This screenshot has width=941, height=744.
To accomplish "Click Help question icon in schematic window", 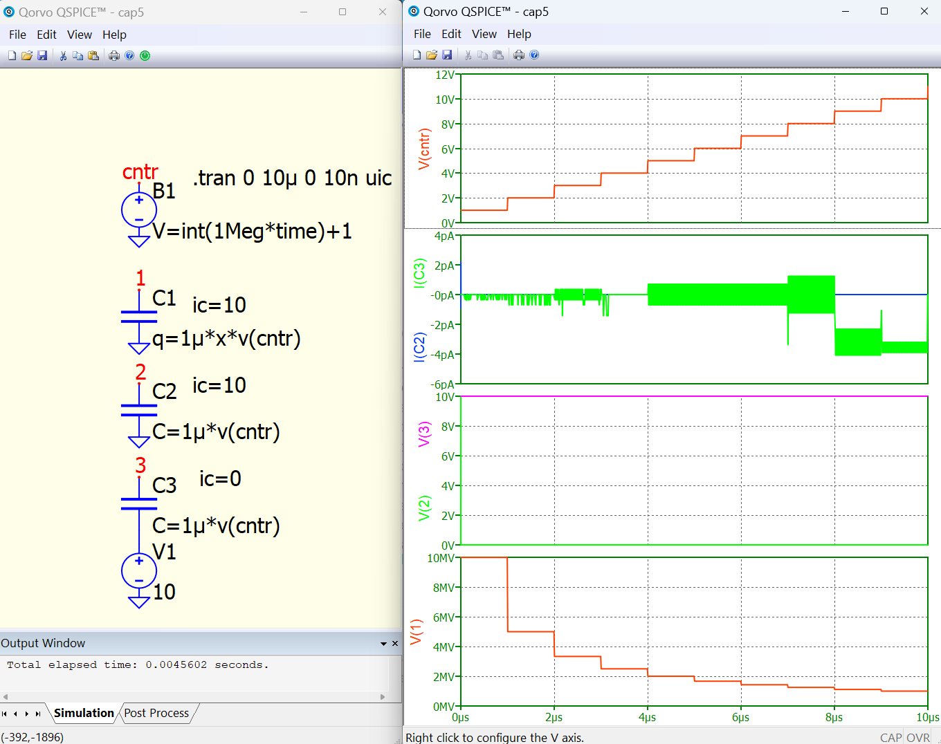I will (x=129, y=56).
